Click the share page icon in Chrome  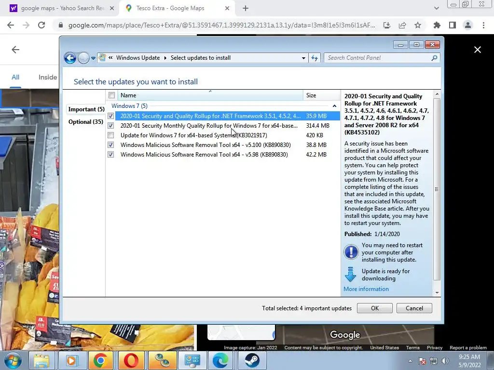[x=402, y=25]
